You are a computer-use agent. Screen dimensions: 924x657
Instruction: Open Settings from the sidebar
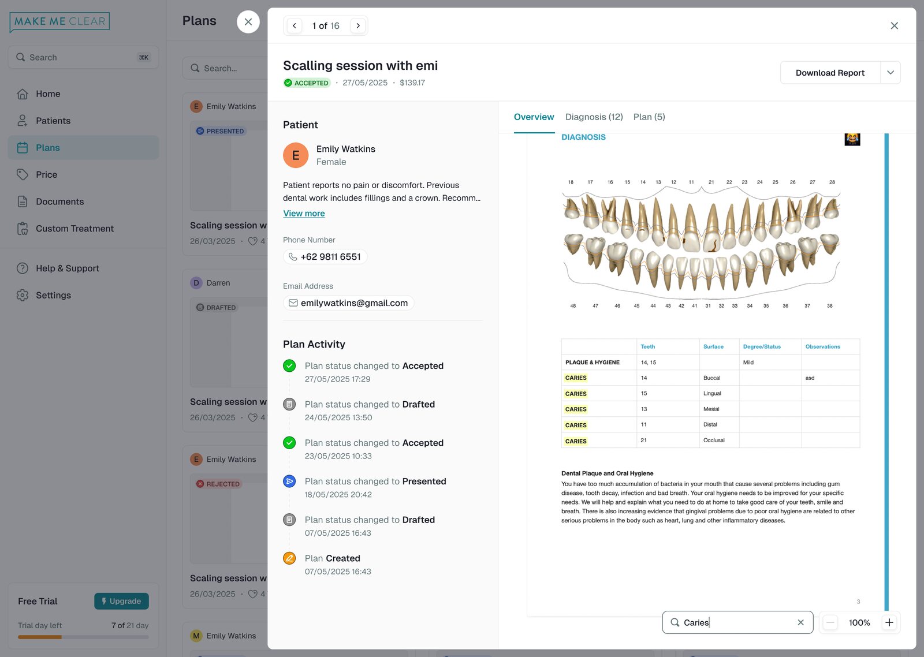pyautogui.click(x=83, y=295)
